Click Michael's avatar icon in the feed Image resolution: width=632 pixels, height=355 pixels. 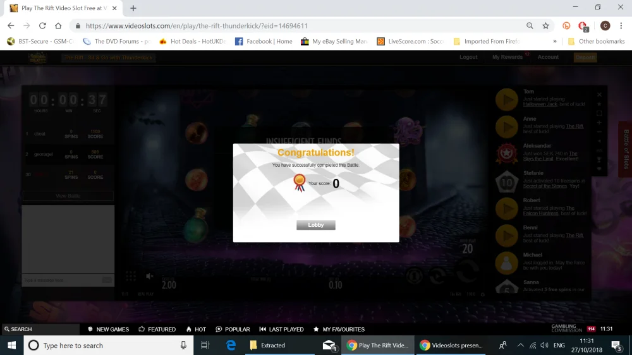[x=507, y=263]
